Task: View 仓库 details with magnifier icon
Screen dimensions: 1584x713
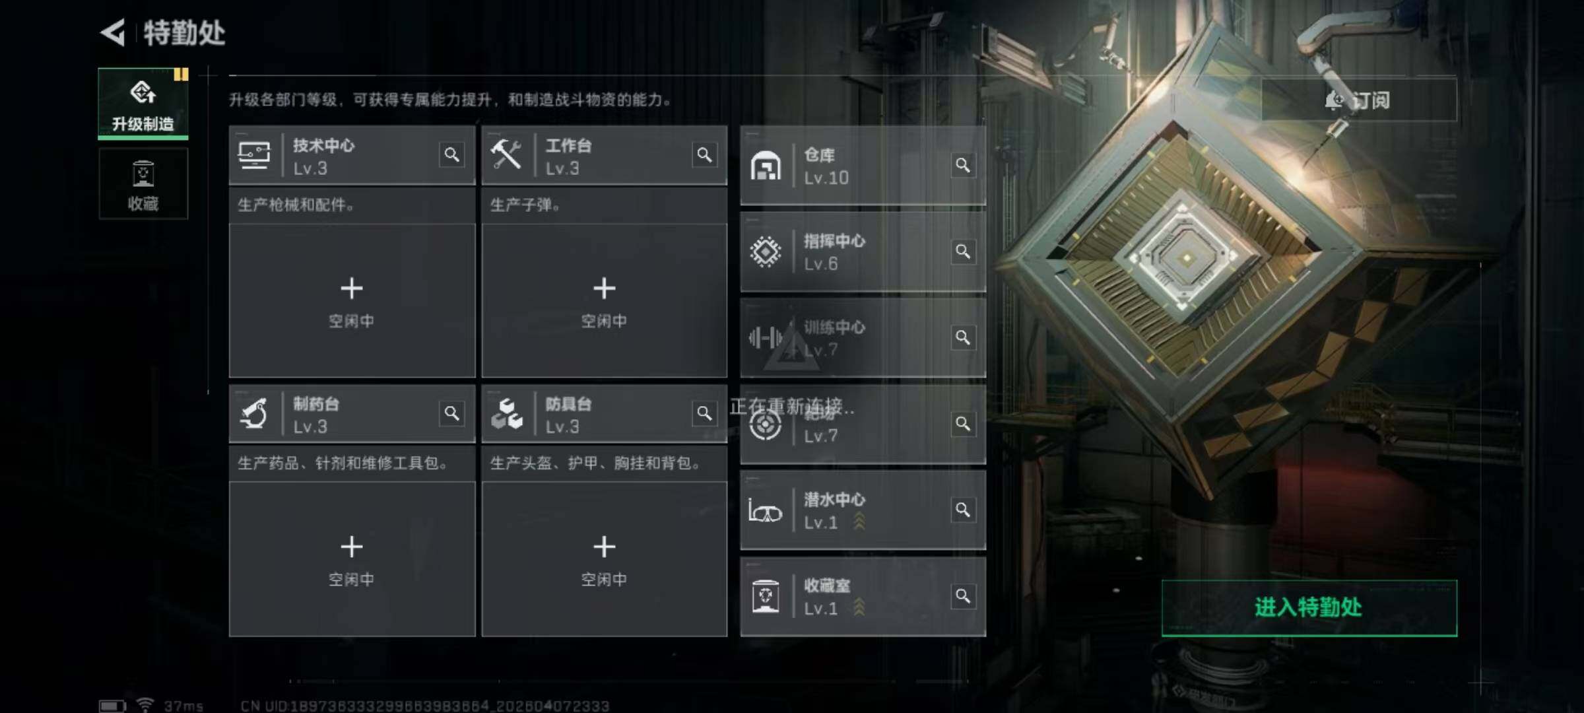Action: (963, 165)
